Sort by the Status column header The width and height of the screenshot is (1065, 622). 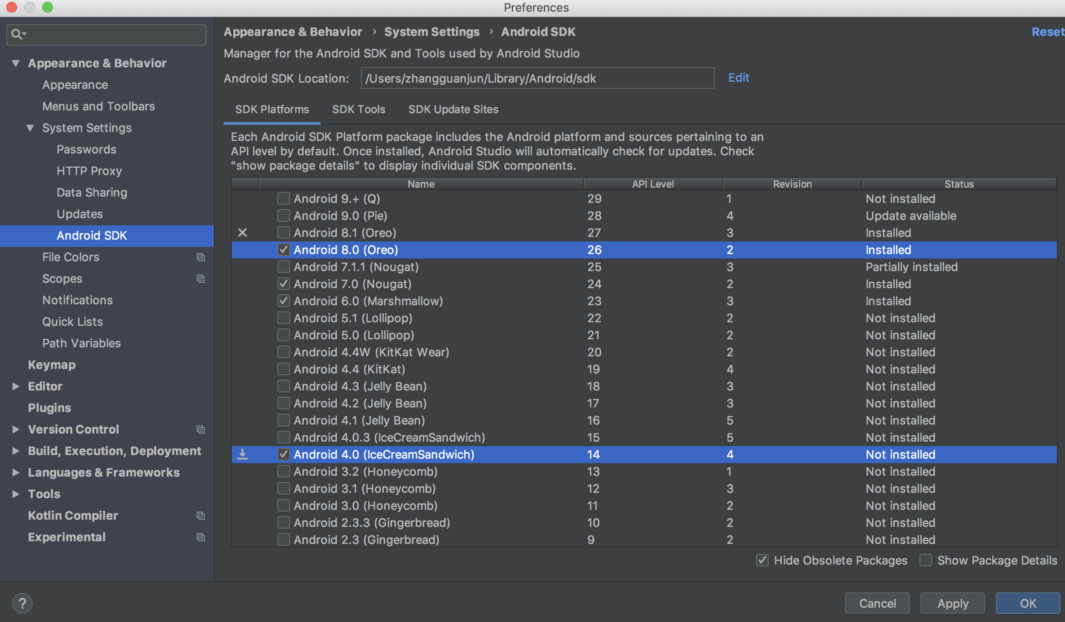pos(959,184)
